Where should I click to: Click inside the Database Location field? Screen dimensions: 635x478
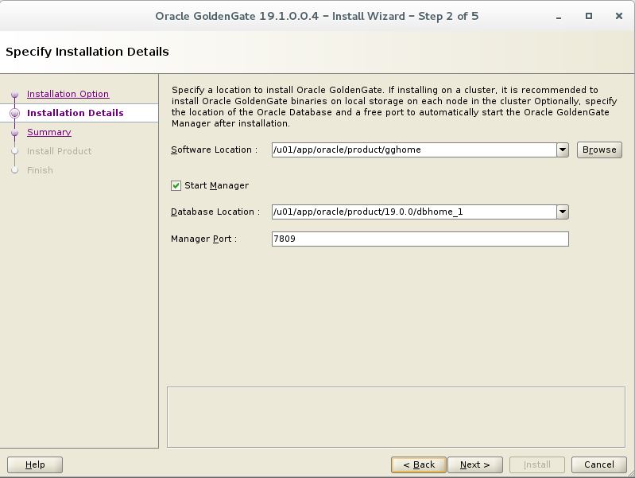point(413,212)
